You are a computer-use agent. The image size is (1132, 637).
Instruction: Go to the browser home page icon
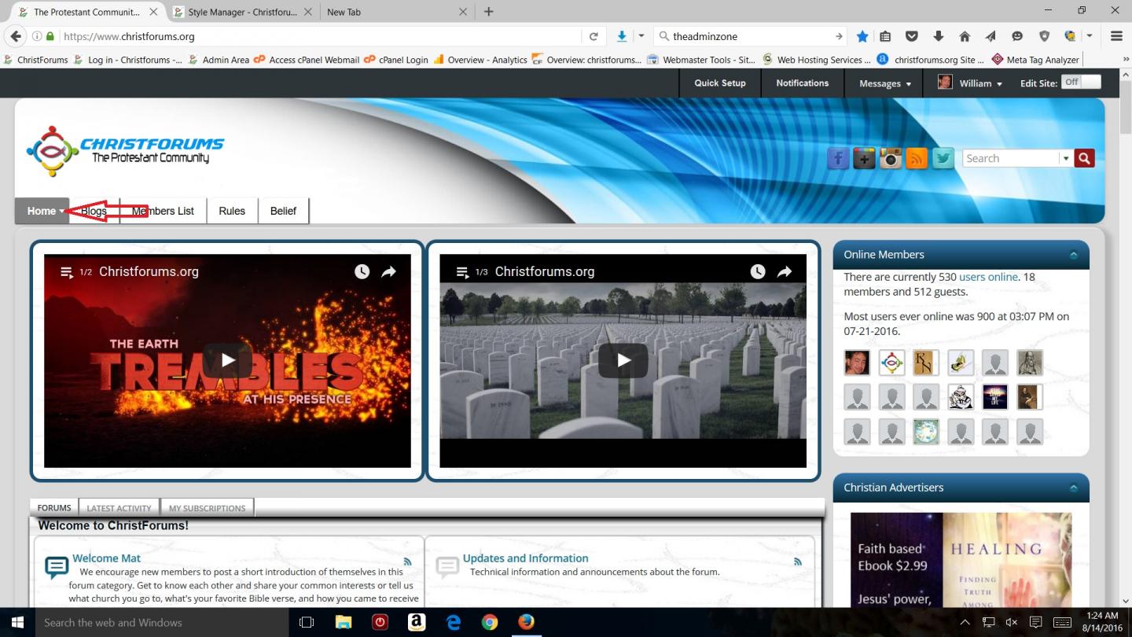click(965, 36)
